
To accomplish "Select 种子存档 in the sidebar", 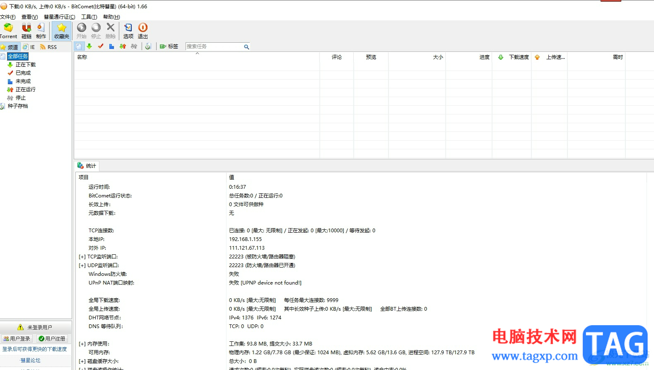I will coord(18,106).
